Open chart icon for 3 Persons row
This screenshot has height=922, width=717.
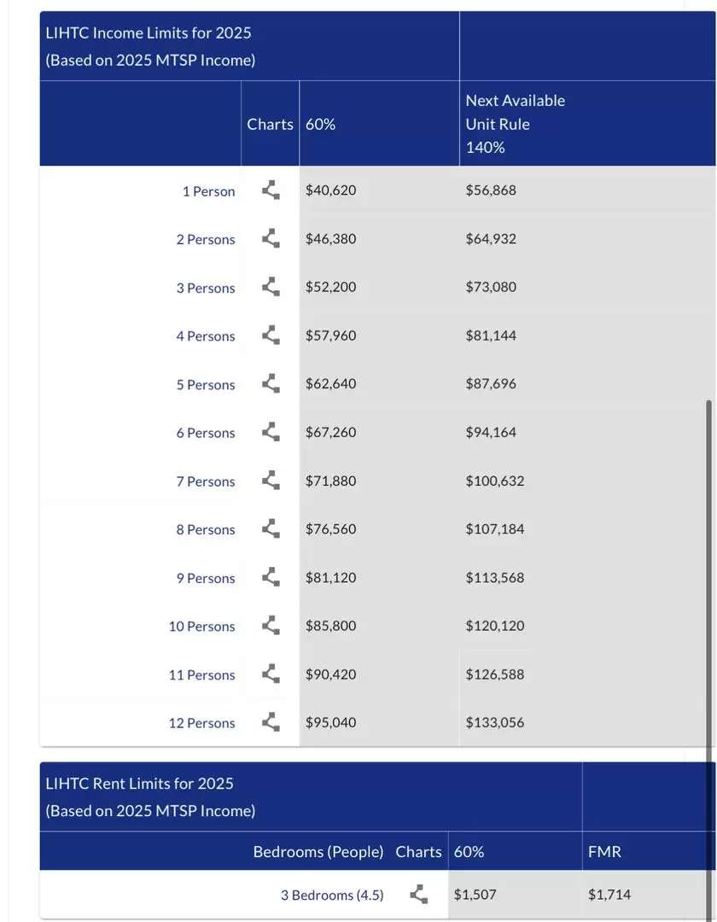click(271, 287)
